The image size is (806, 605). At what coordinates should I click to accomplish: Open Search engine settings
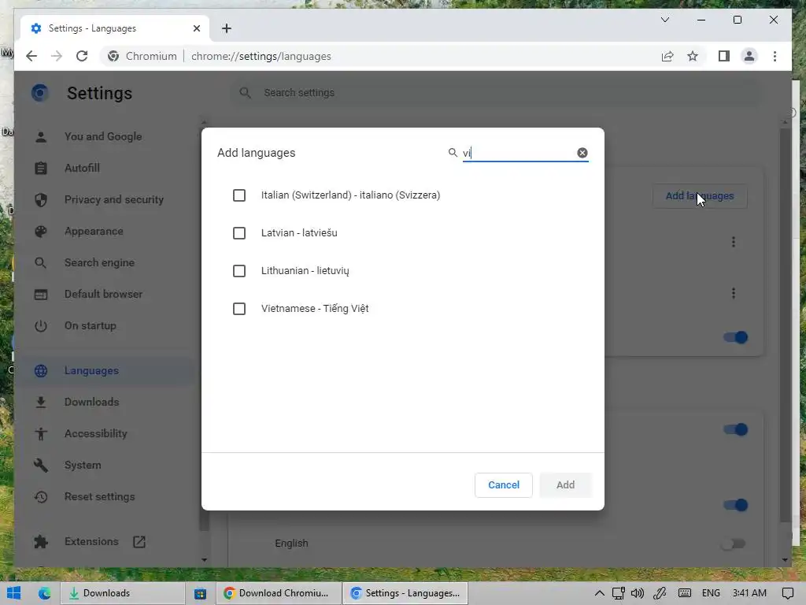pyautogui.click(x=99, y=263)
